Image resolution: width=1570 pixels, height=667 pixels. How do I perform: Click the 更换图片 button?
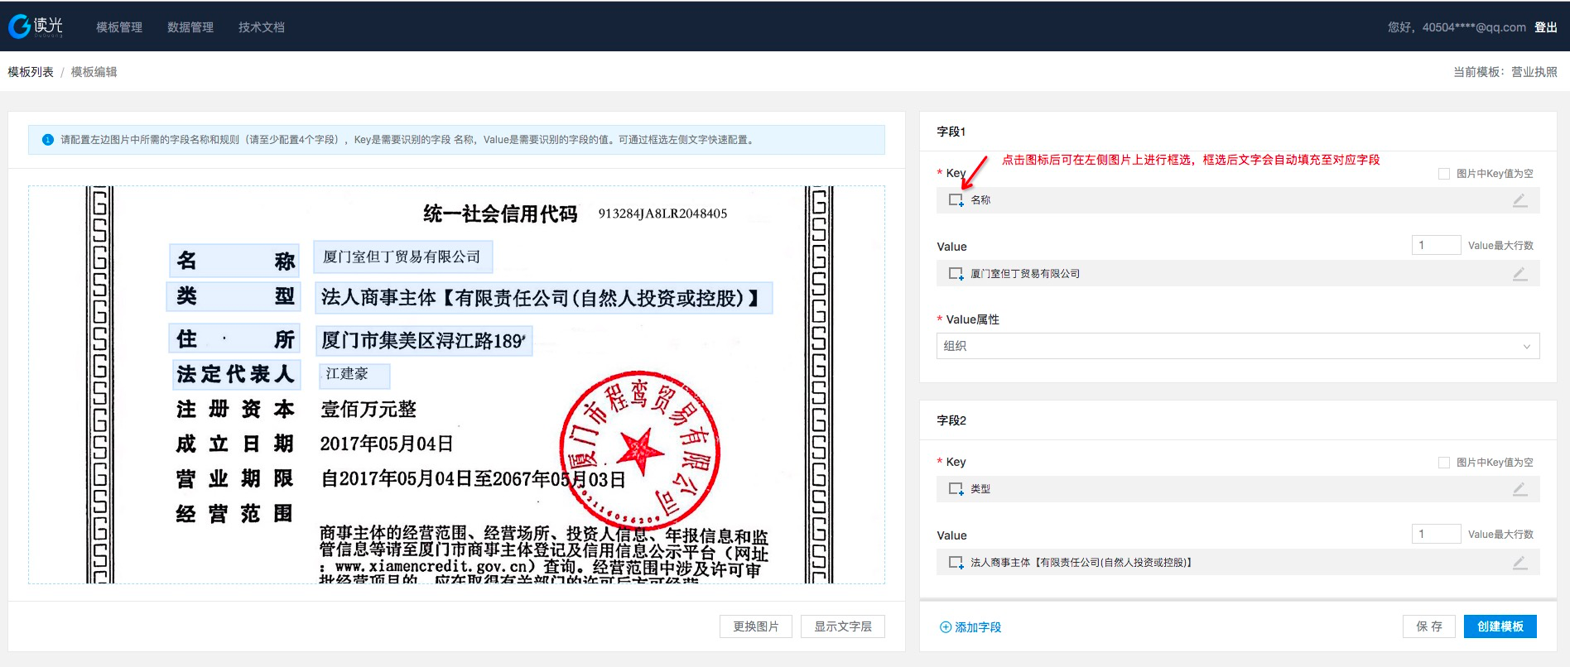click(x=756, y=626)
